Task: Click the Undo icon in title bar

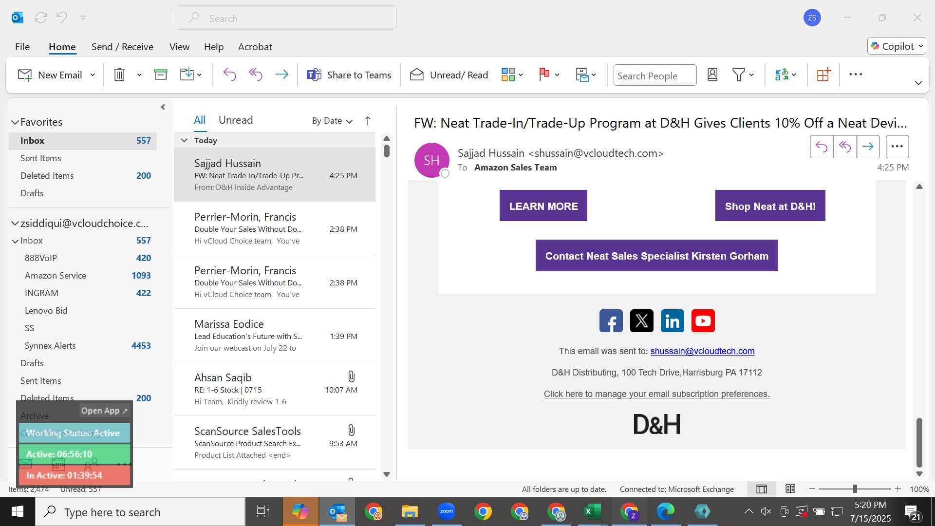Action: click(62, 18)
